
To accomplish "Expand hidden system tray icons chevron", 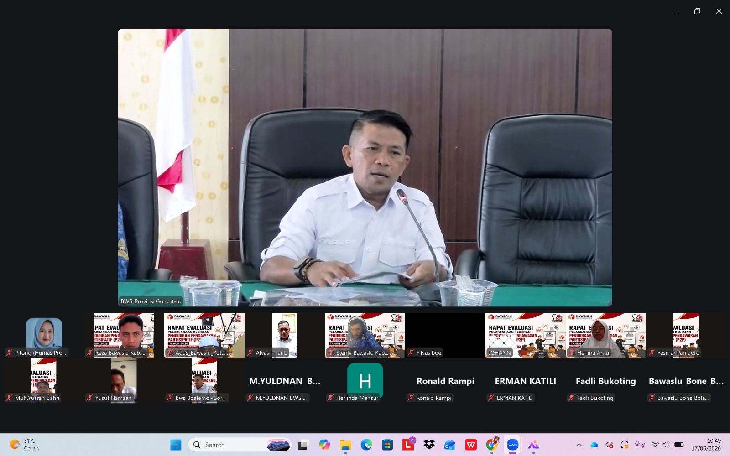I will point(579,445).
